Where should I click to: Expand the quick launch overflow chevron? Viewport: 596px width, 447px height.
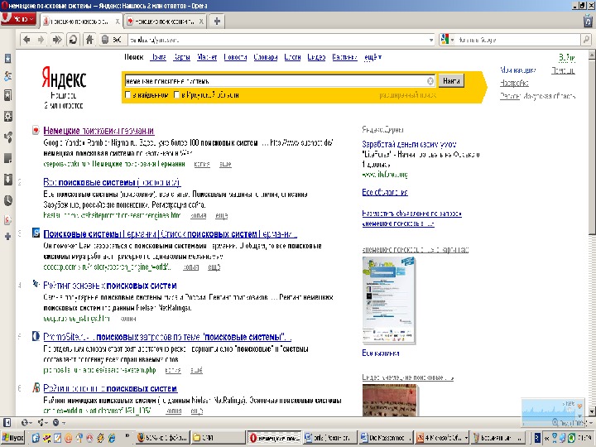coord(127,436)
